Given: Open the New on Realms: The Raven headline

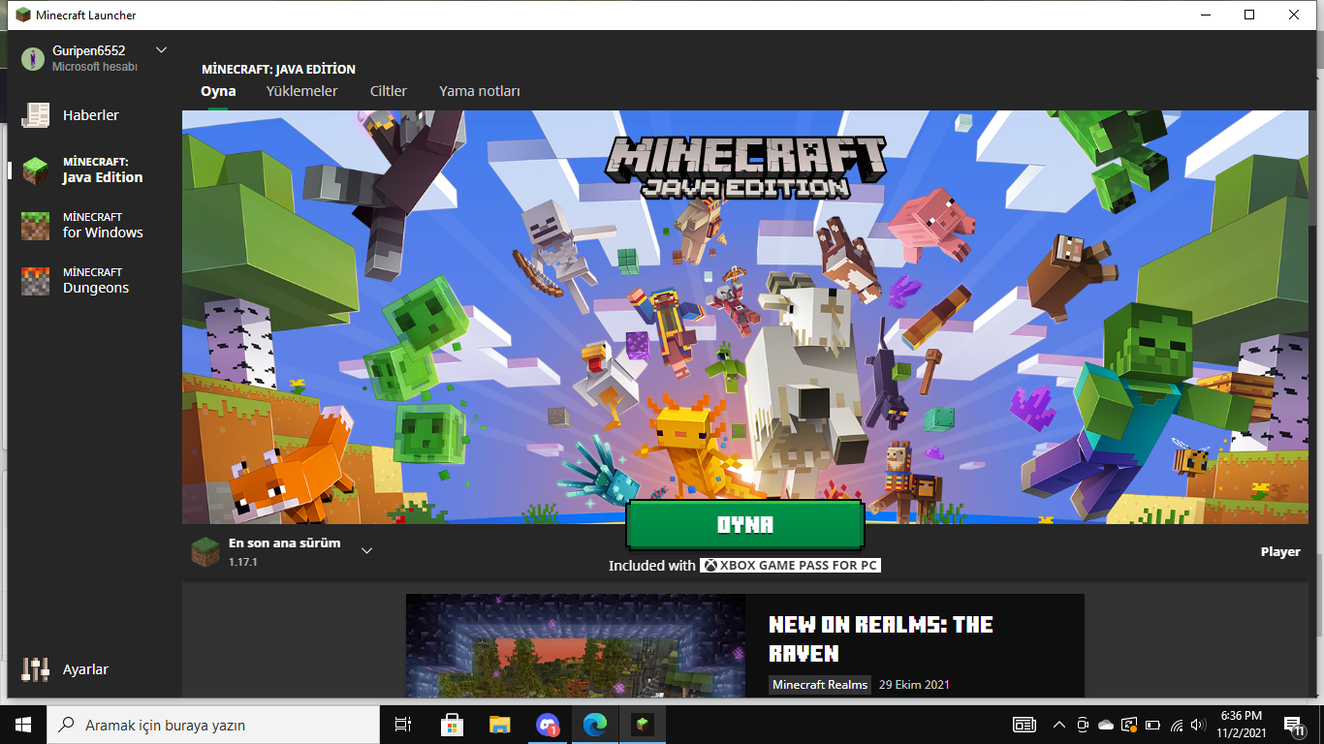Looking at the screenshot, I should click(x=881, y=638).
